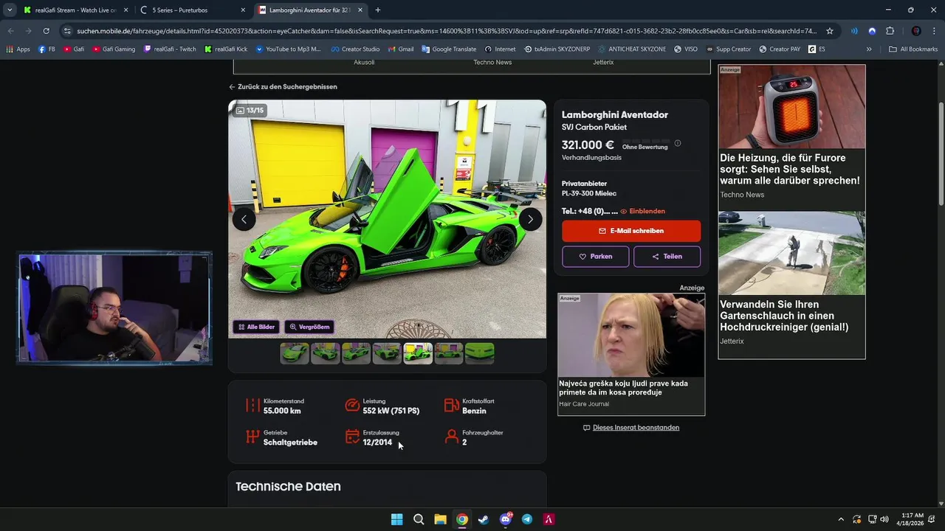The image size is (945, 531).
Task: Open the realGafi Kick bookmark
Action: click(226, 49)
